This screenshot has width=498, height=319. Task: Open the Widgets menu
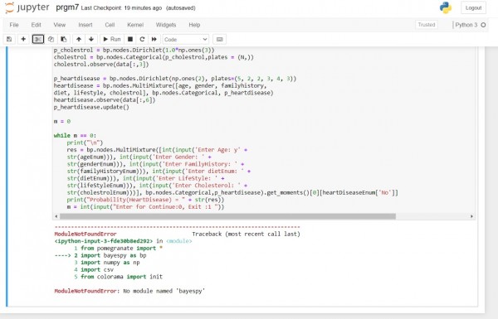pyautogui.click(x=166, y=25)
